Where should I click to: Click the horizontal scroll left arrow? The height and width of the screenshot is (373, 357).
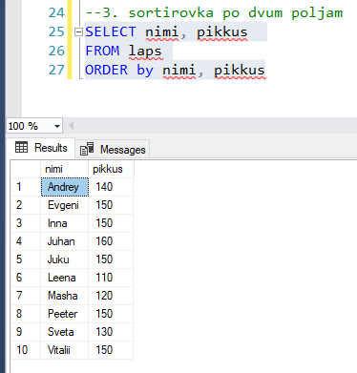point(72,126)
